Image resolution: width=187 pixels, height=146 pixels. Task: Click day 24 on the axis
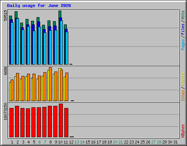pos(137,142)
